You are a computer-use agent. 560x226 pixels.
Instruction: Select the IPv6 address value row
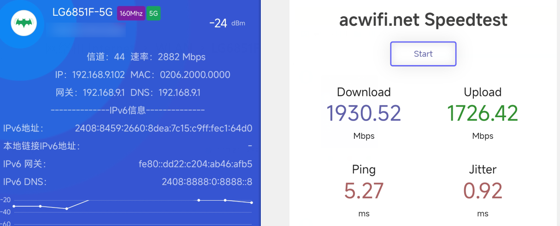tap(128, 128)
